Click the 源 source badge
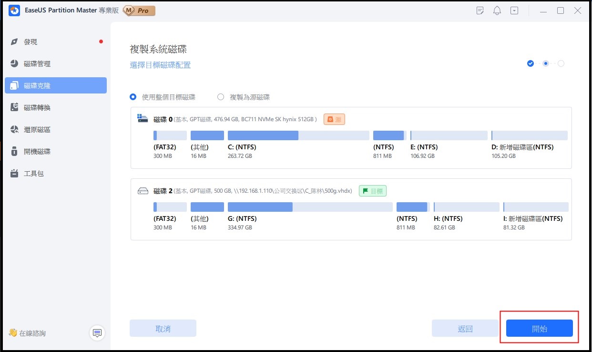This screenshot has height=352, width=592. [334, 119]
